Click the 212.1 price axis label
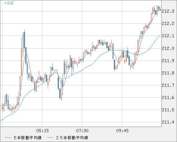Viewport: 177px width, 142px height. (168, 36)
